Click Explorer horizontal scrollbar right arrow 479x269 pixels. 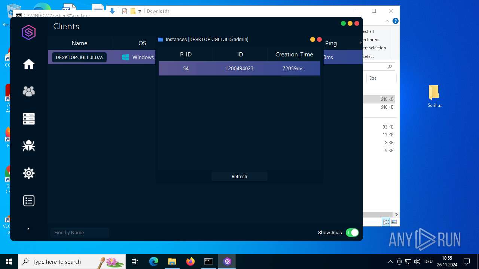396,214
